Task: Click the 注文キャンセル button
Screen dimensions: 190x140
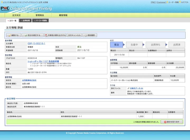Action: 74,35
